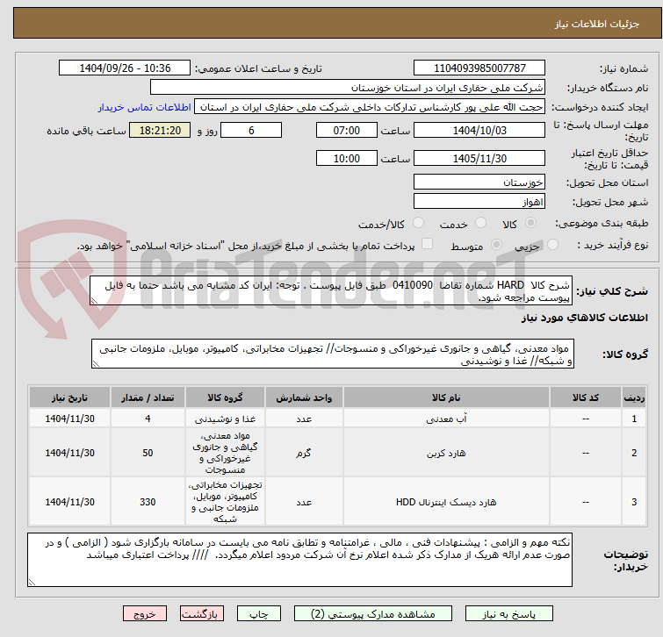Image resolution: width=663 pixels, height=637 pixels.
Task: Click the remaining days field showing 6
Action: click(251, 130)
